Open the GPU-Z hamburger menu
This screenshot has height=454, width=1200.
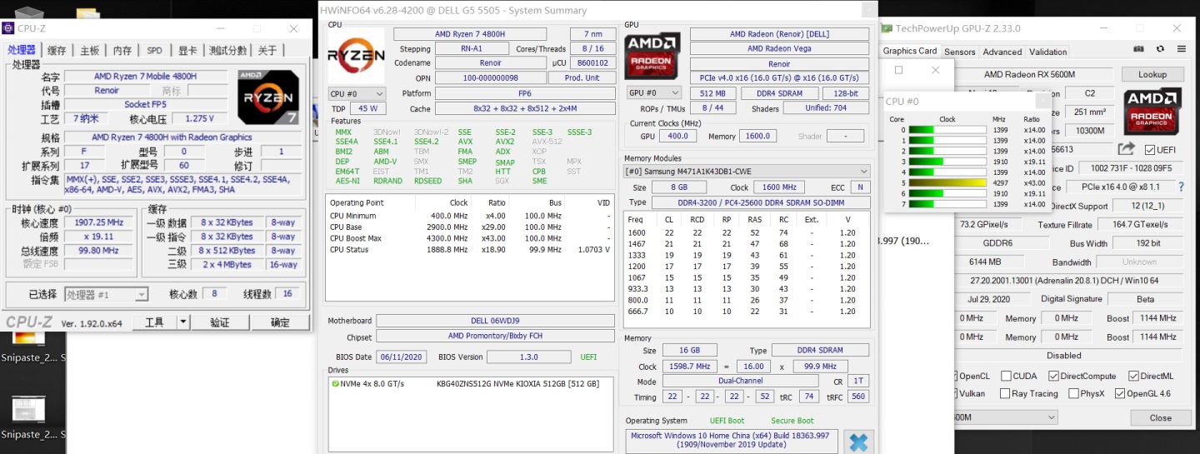[x=1181, y=50]
